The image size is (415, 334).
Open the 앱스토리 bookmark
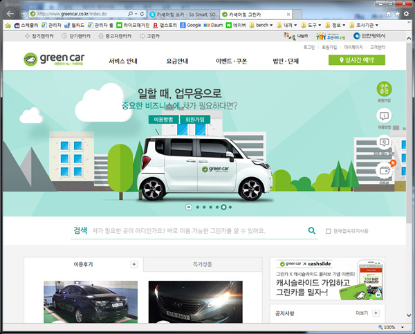click(165, 25)
